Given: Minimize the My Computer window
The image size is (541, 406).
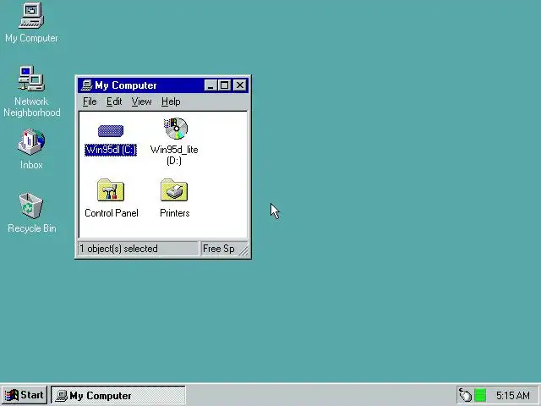Looking at the screenshot, I should pos(210,85).
